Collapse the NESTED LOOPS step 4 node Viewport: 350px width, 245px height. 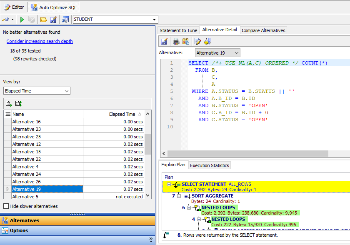pos(199,219)
